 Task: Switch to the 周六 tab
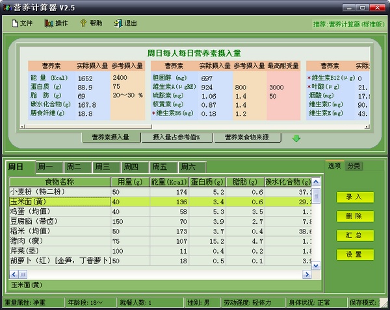192,167
